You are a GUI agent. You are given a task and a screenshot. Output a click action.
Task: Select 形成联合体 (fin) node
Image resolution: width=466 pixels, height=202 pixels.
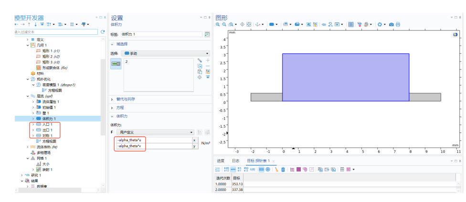click(55, 68)
